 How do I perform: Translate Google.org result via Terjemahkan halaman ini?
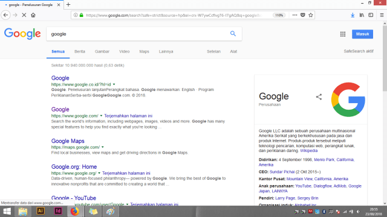[126, 173]
